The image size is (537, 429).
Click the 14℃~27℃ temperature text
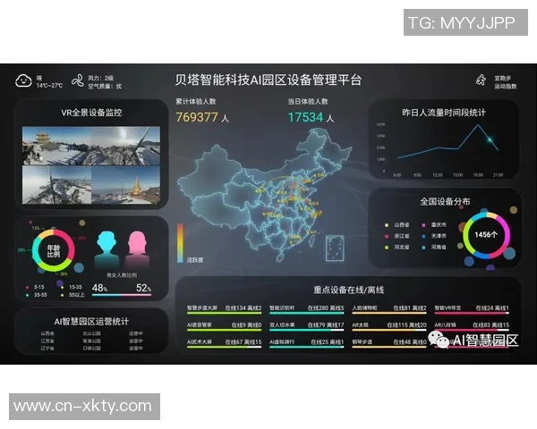click(x=49, y=85)
